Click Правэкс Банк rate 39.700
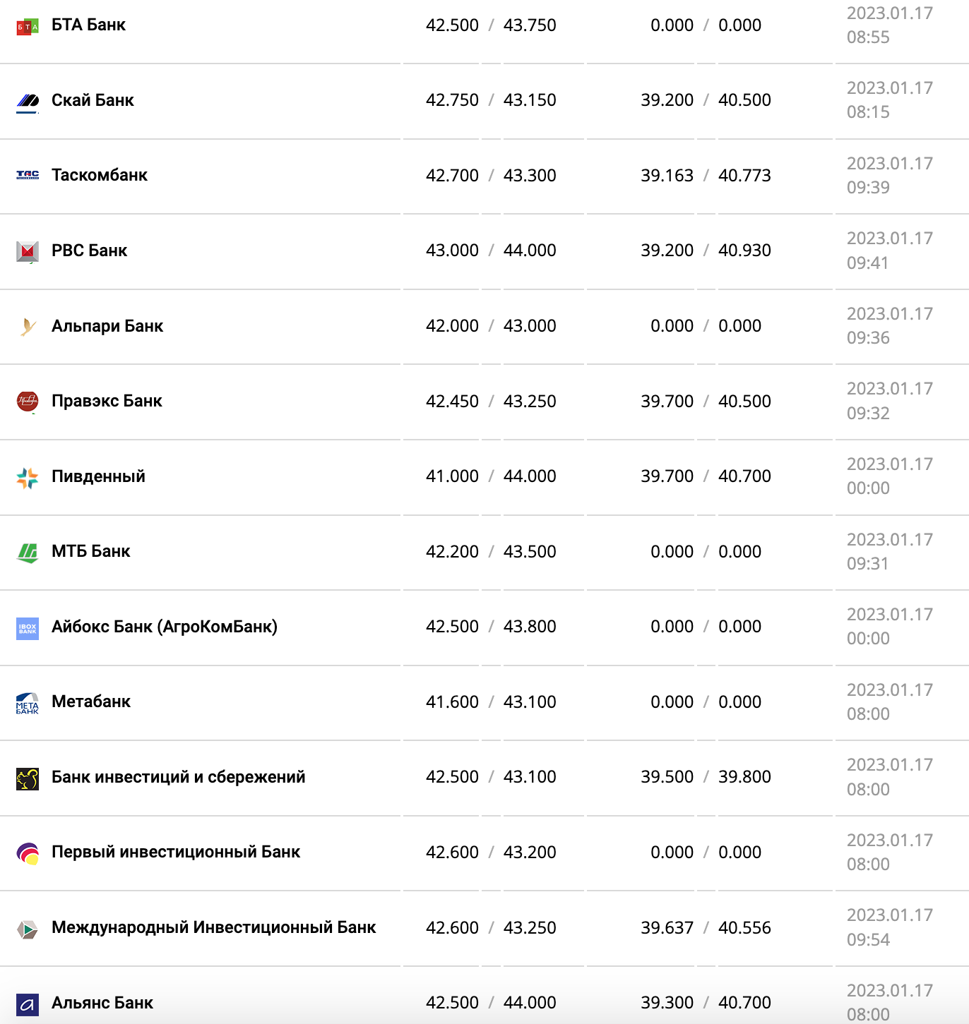969x1024 pixels. (667, 402)
